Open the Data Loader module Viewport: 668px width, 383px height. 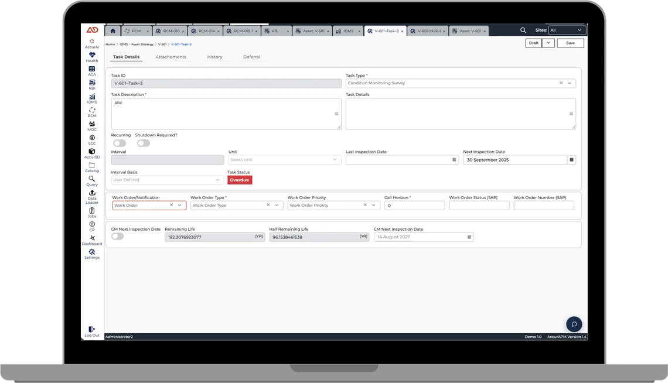[91, 197]
